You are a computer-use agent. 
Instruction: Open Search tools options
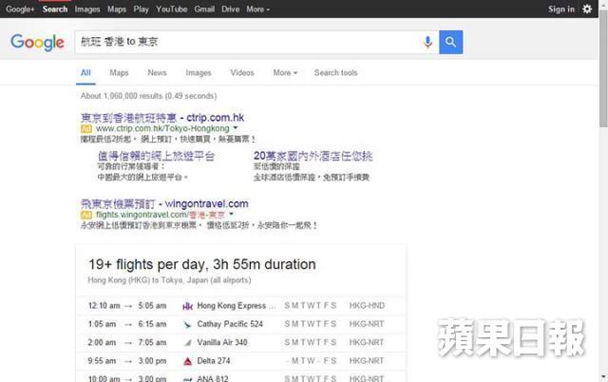pos(335,72)
